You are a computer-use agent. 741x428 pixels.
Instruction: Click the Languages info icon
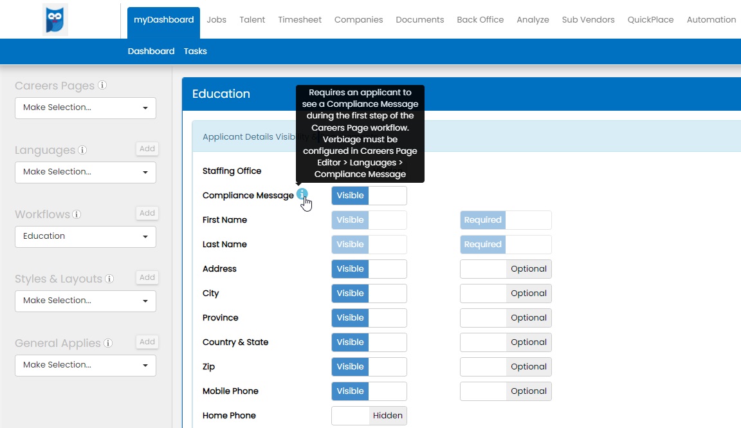(82, 150)
